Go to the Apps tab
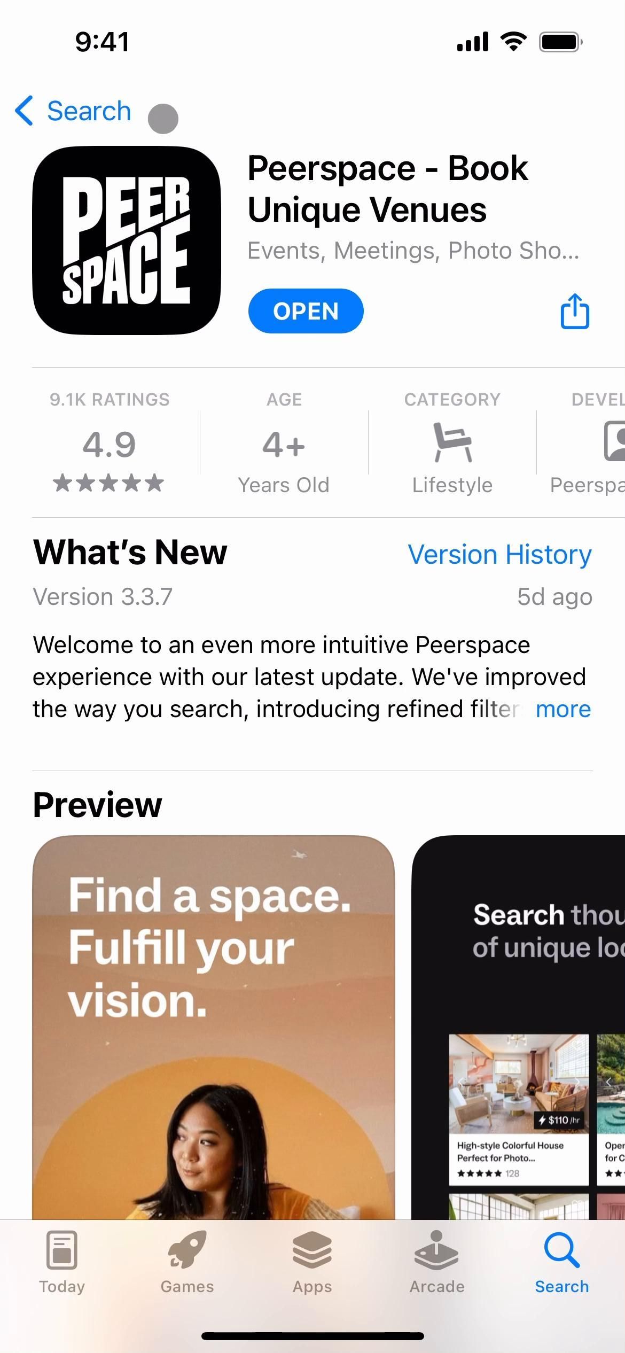This screenshot has height=1353, width=625. tap(312, 1262)
